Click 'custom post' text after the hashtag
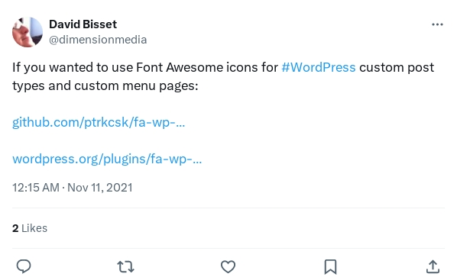This screenshot has height=277, width=457. coord(397,67)
